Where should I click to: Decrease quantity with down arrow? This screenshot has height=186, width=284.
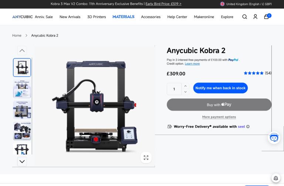point(185,92)
